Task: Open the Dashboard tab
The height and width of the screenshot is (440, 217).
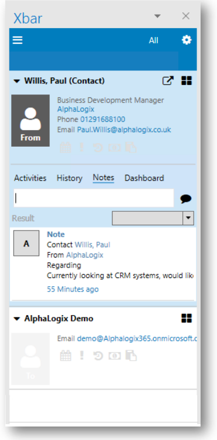Action: pyautogui.click(x=144, y=178)
